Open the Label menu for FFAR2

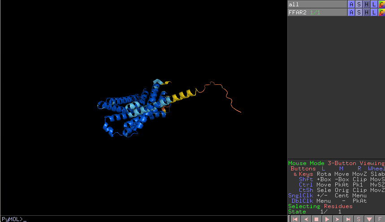374,12
